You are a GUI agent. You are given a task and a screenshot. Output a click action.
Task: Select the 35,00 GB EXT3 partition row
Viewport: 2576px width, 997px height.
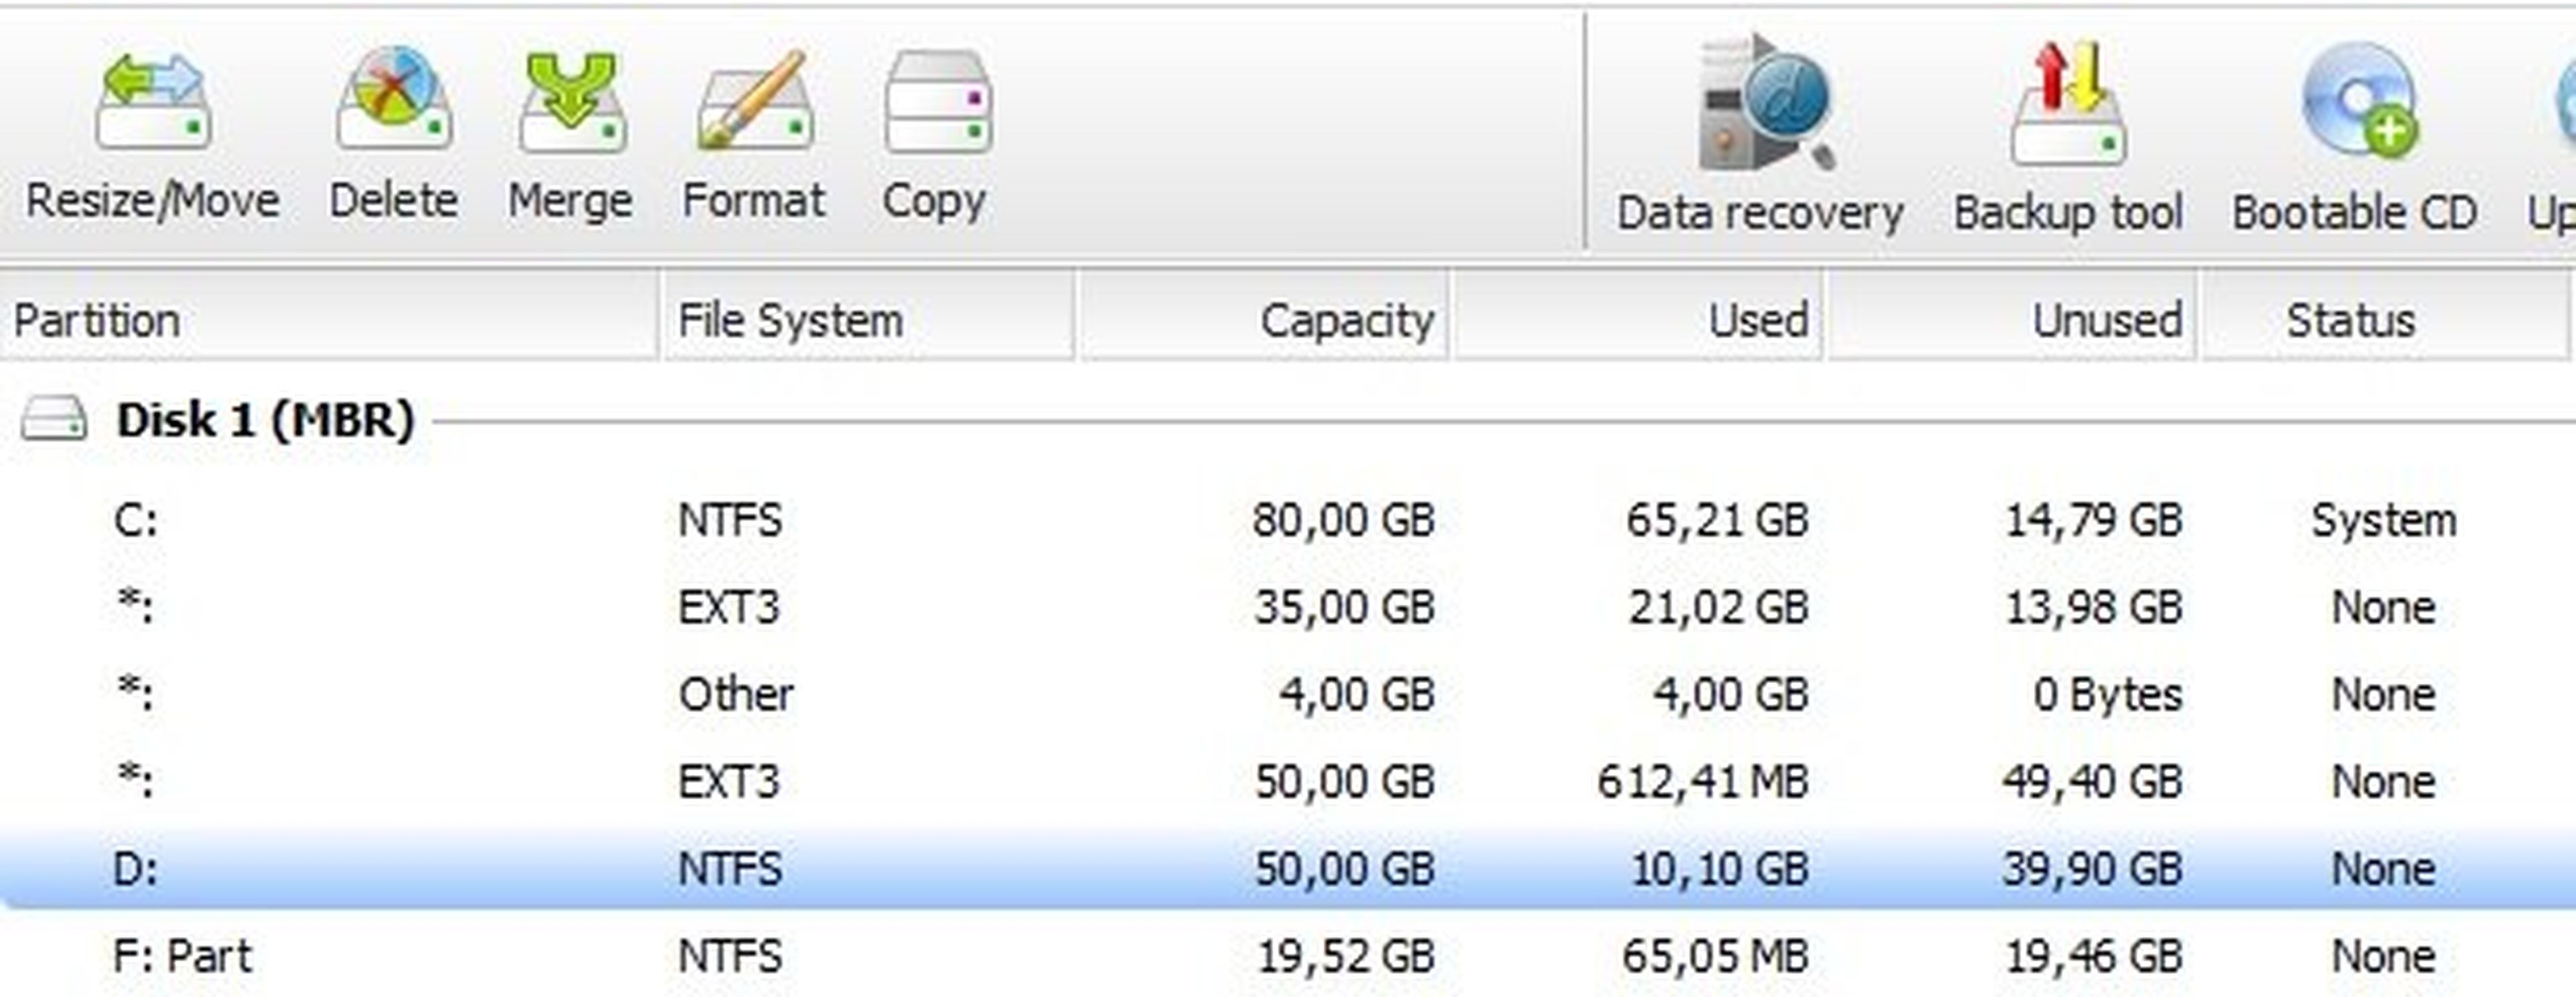click(1288, 607)
